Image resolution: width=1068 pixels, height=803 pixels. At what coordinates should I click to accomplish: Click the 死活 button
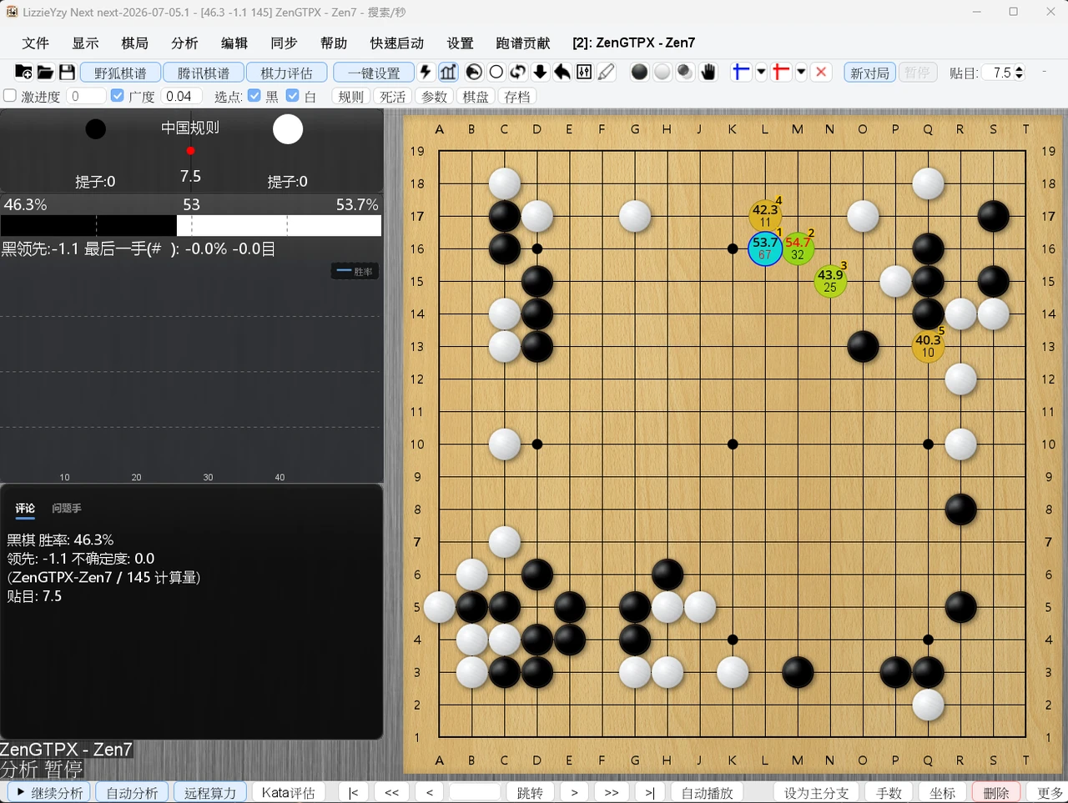coord(392,96)
